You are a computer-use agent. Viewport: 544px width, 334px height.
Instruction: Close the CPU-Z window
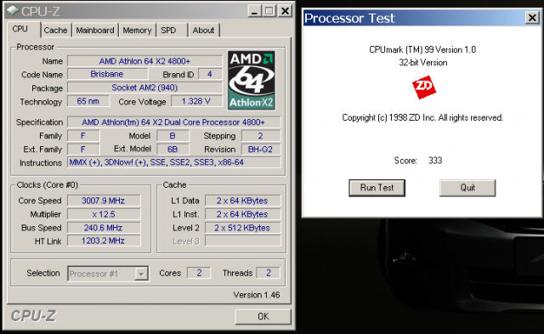tap(285, 11)
